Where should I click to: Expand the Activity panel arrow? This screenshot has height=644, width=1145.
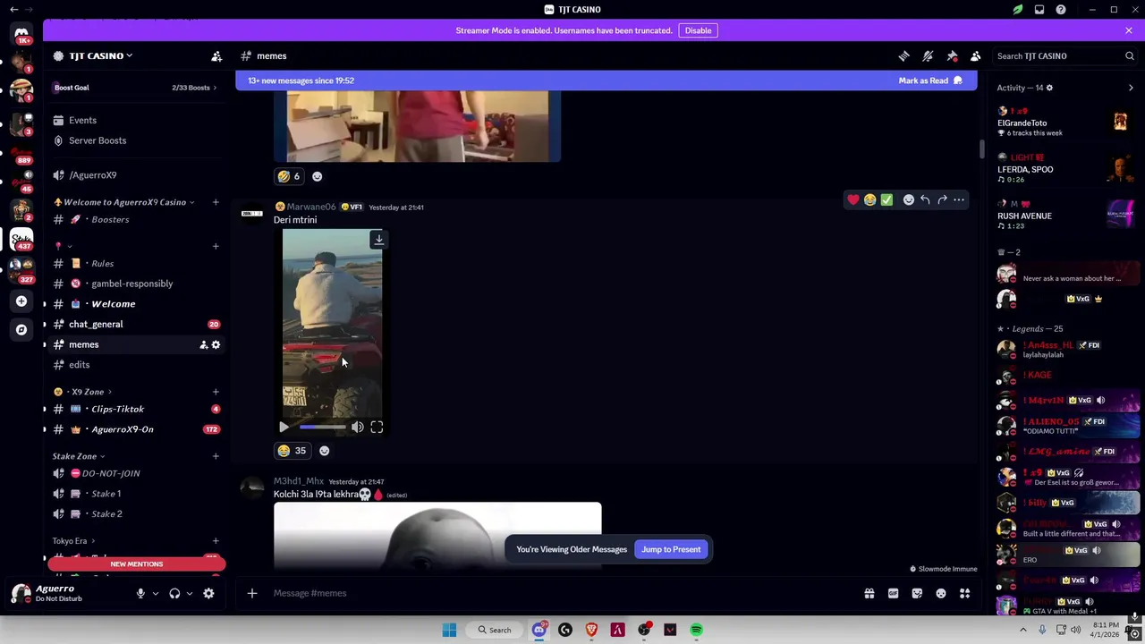tap(1131, 88)
